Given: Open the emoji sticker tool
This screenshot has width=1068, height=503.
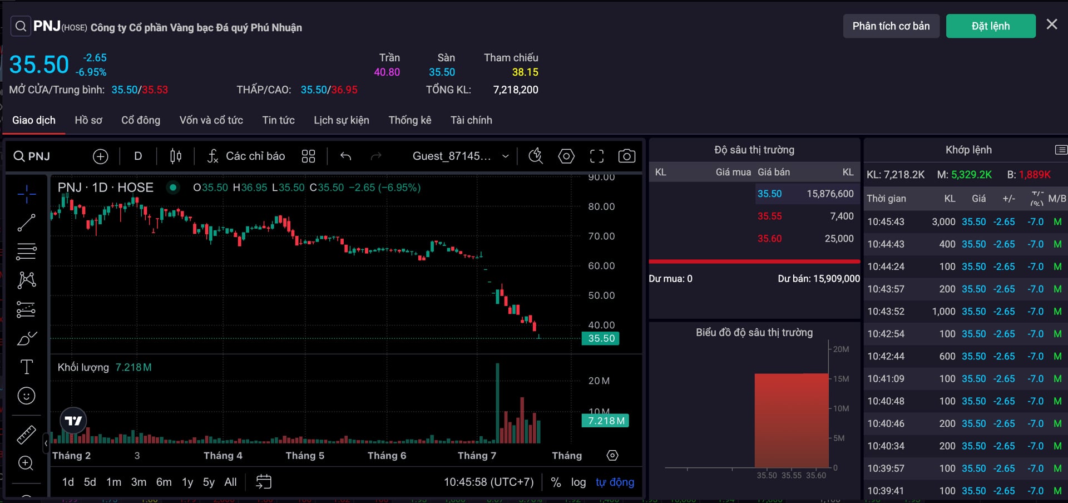Looking at the screenshot, I should [x=26, y=396].
